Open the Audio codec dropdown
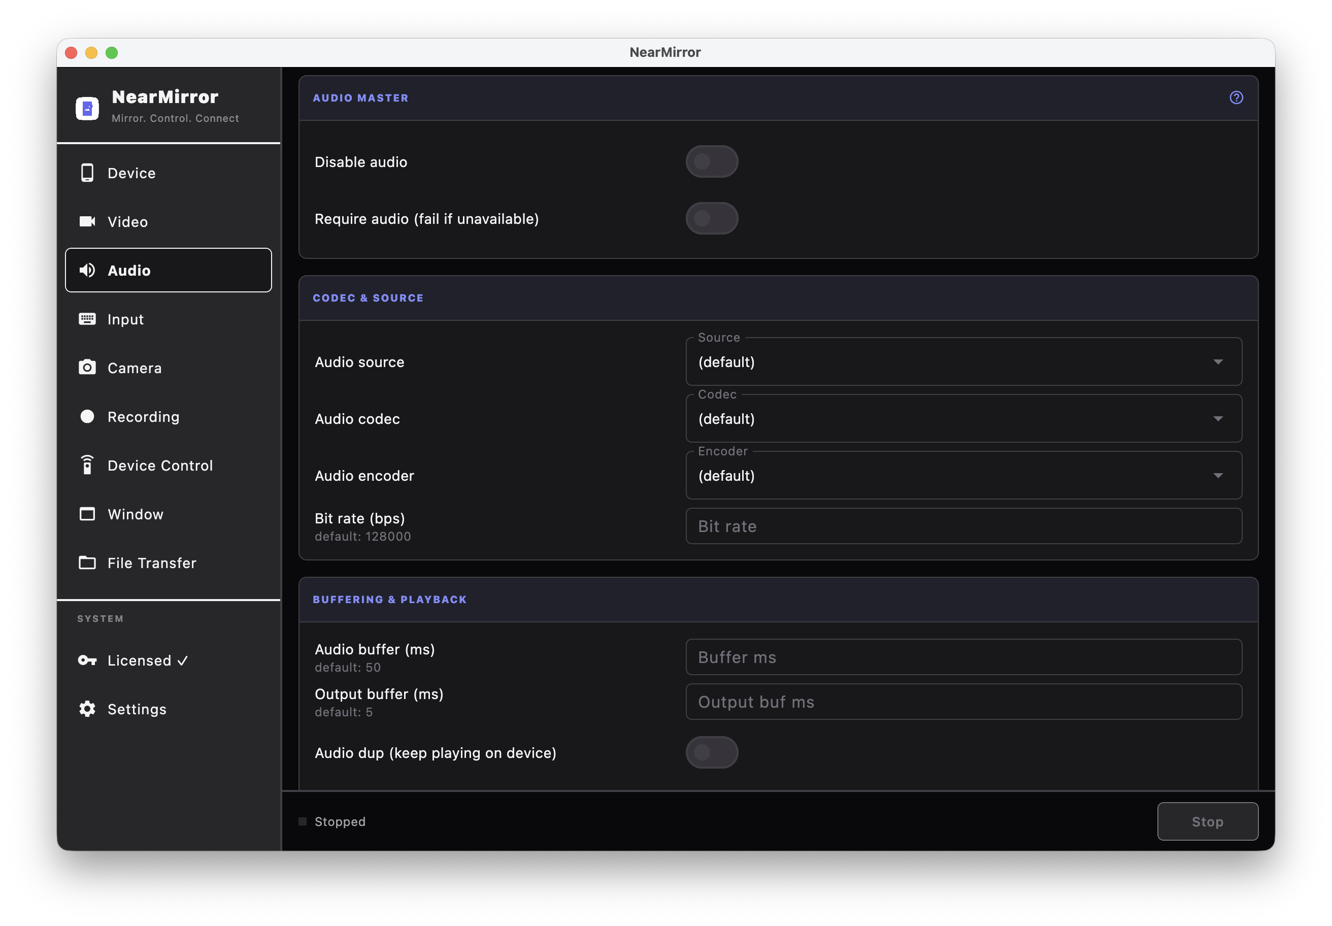Viewport: 1332px width, 926px height. [963, 419]
